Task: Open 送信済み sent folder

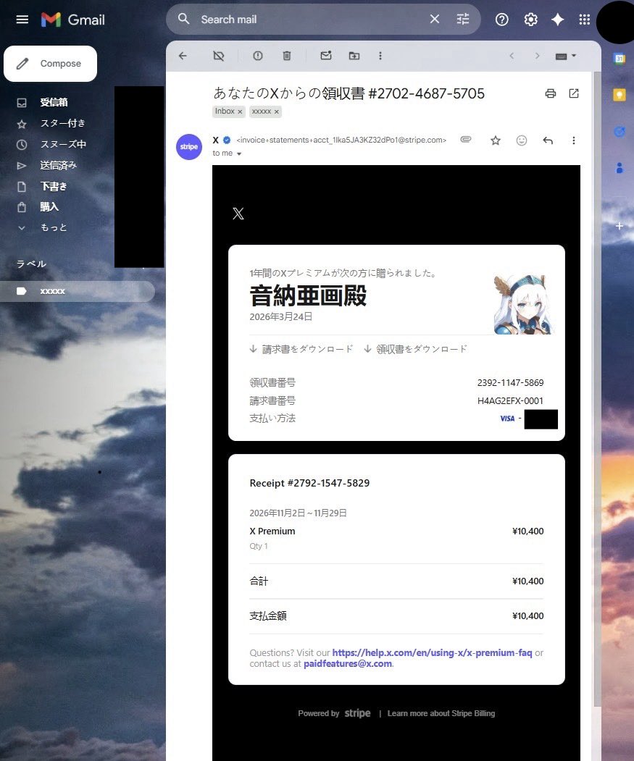Action: [58, 166]
